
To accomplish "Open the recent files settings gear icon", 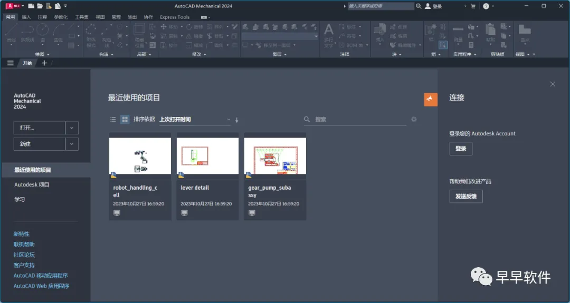I will pyautogui.click(x=414, y=120).
